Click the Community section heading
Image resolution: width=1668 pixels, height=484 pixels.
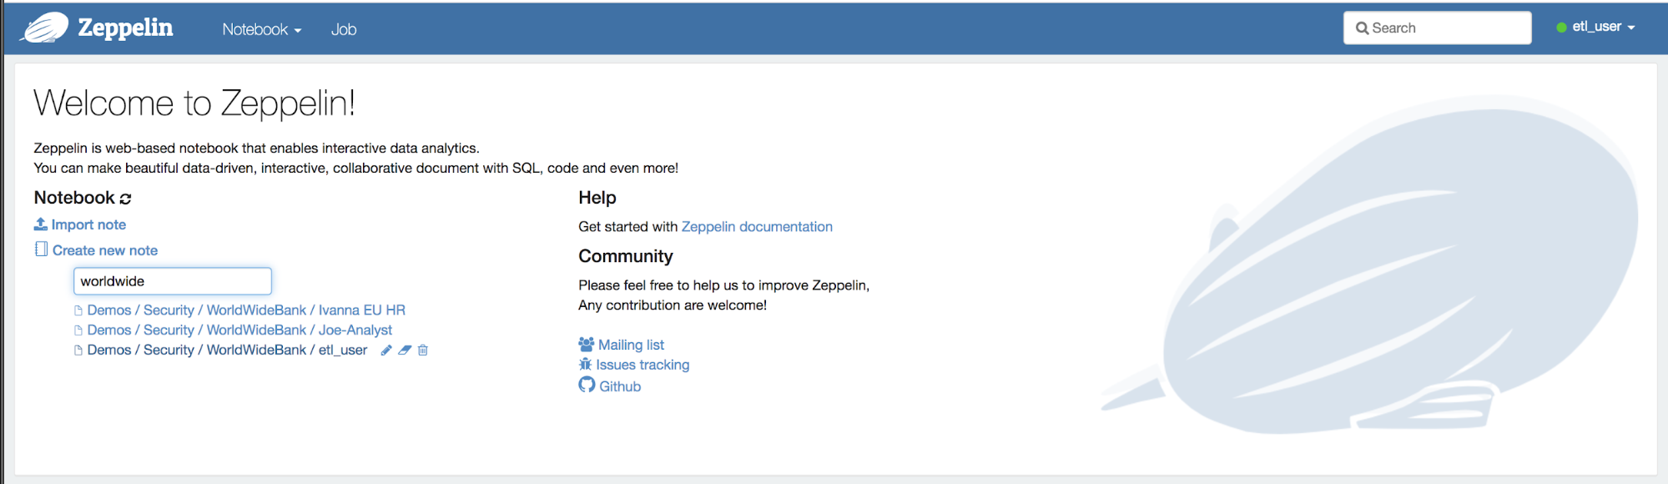pyautogui.click(x=626, y=256)
